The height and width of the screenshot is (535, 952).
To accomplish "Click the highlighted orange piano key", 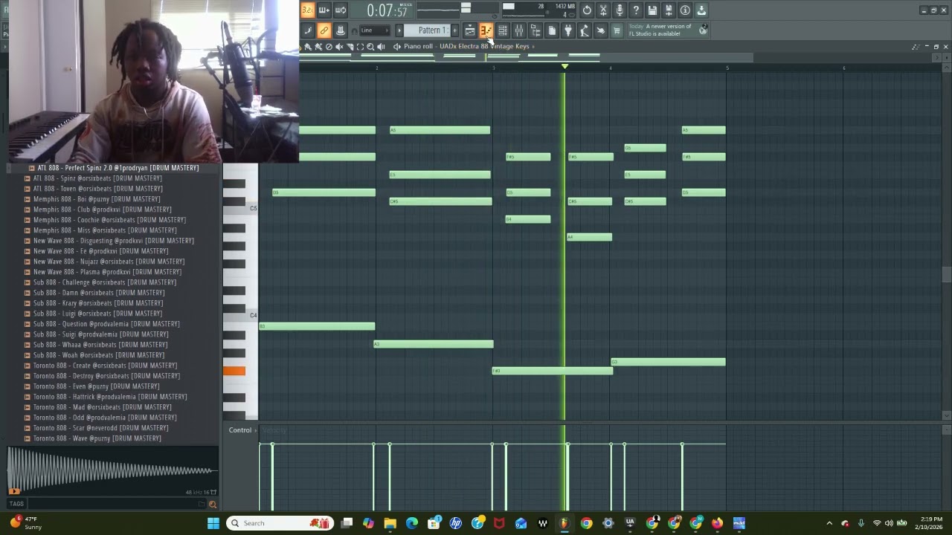I will click(x=234, y=371).
